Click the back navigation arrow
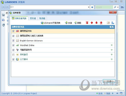Image resolution: width=126 pixels, height=96 pixels. [x=4, y=7]
